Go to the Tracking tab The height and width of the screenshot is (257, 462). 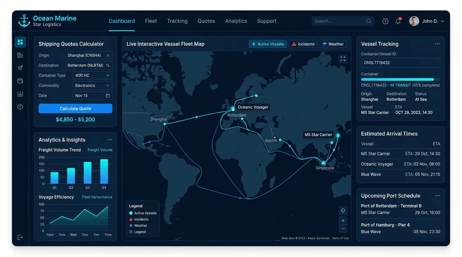pyautogui.click(x=177, y=21)
